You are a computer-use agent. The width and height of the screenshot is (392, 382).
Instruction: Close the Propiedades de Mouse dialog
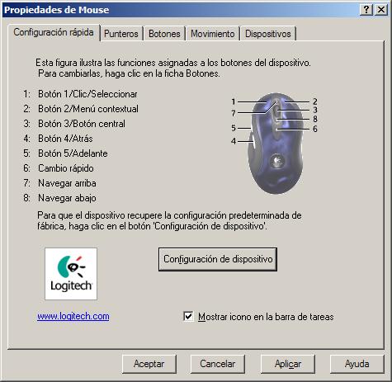coord(381,10)
